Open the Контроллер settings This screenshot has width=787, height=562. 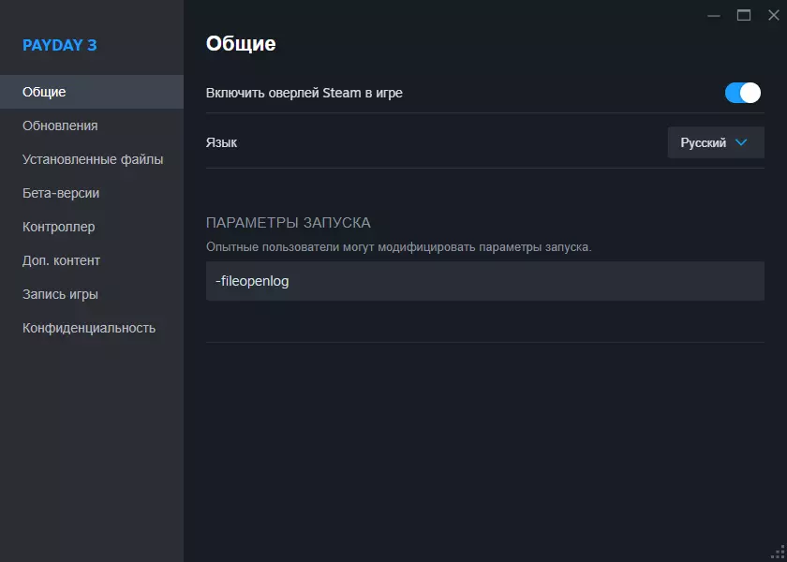click(58, 227)
